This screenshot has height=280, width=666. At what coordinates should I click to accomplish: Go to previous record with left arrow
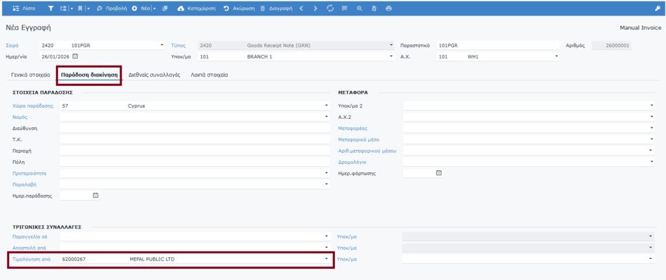[x=301, y=8]
